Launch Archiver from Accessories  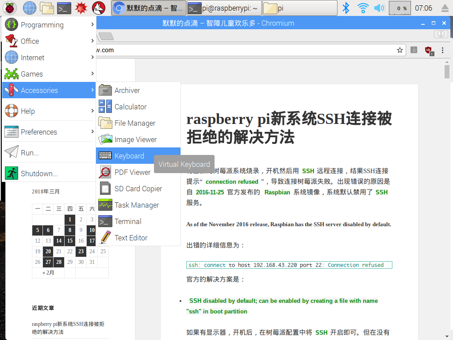[127, 90]
